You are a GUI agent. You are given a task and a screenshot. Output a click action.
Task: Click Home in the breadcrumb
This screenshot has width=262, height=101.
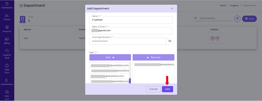pyautogui.click(x=223, y=6)
